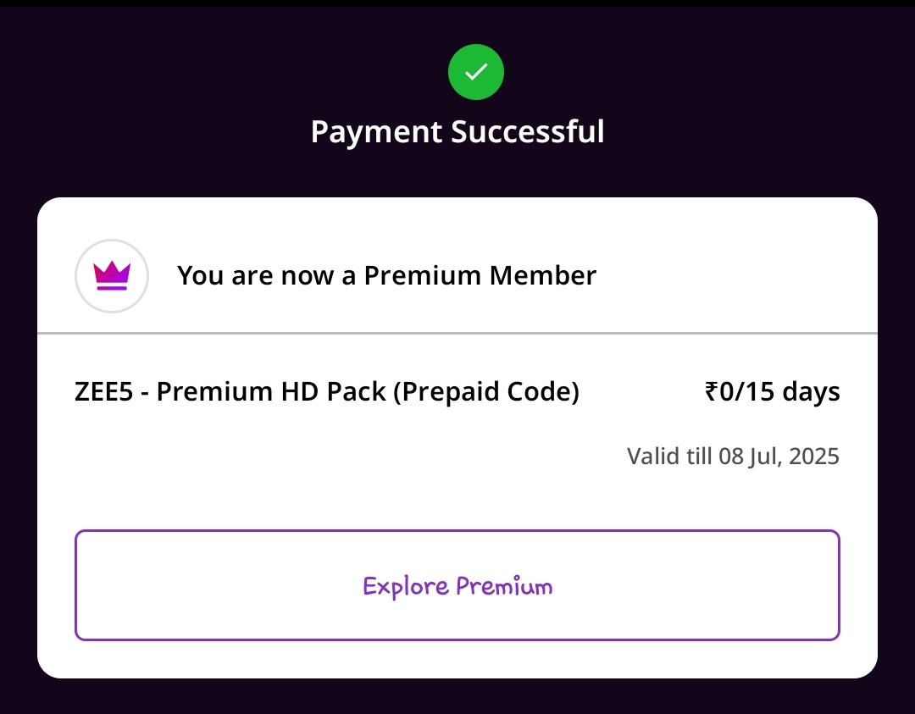Select the 'You are now a Premium Member' text
This screenshot has height=714, width=915.
point(386,276)
